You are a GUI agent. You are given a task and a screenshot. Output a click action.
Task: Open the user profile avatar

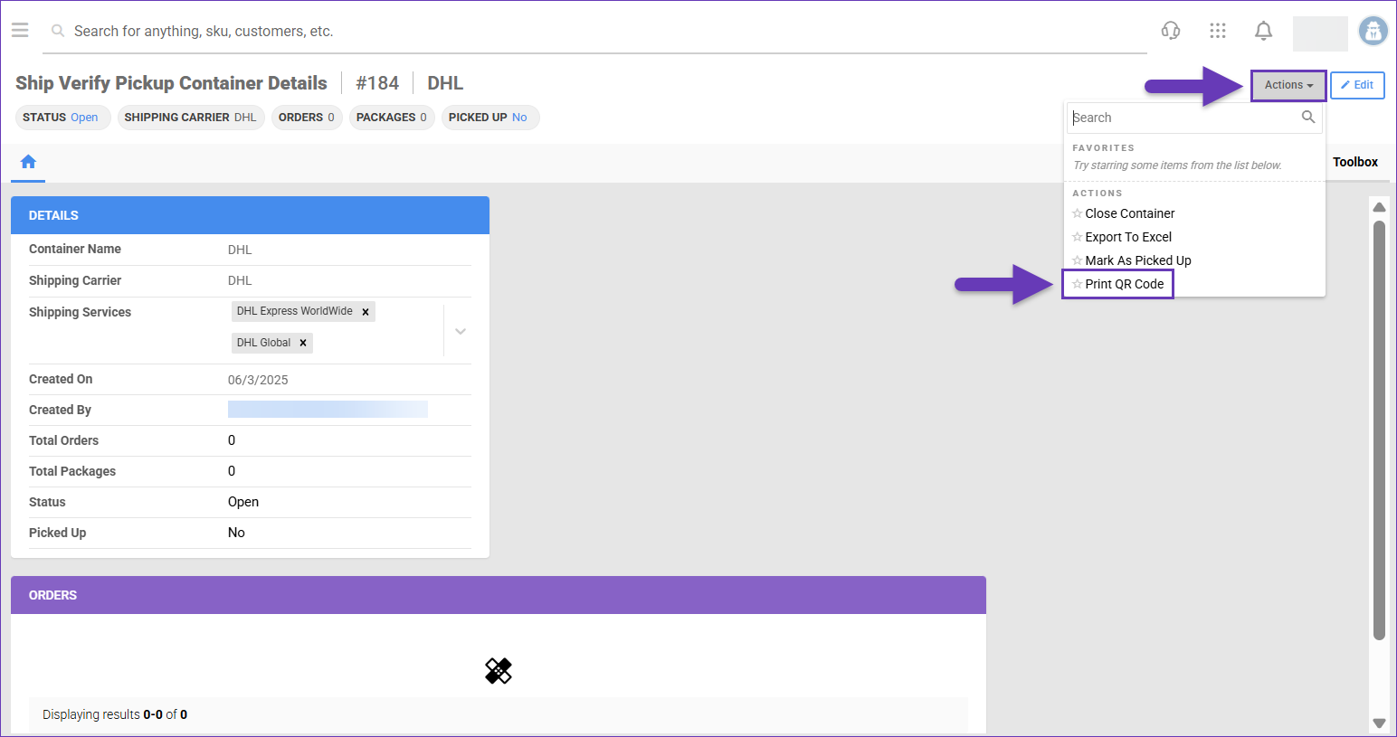[x=1373, y=32]
